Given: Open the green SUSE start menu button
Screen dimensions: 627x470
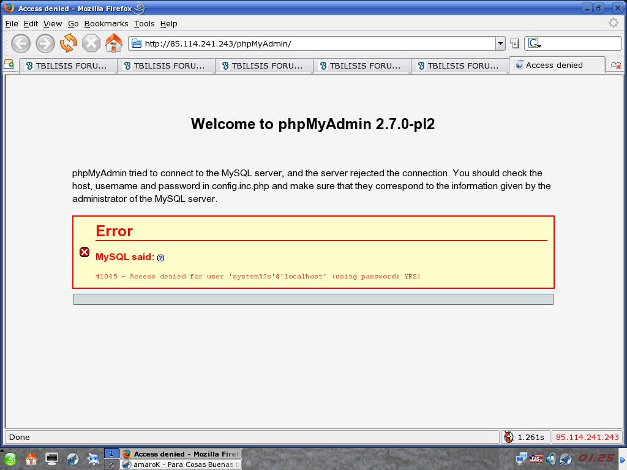Looking at the screenshot, I should pyautogui.click(x=10, y=459).
